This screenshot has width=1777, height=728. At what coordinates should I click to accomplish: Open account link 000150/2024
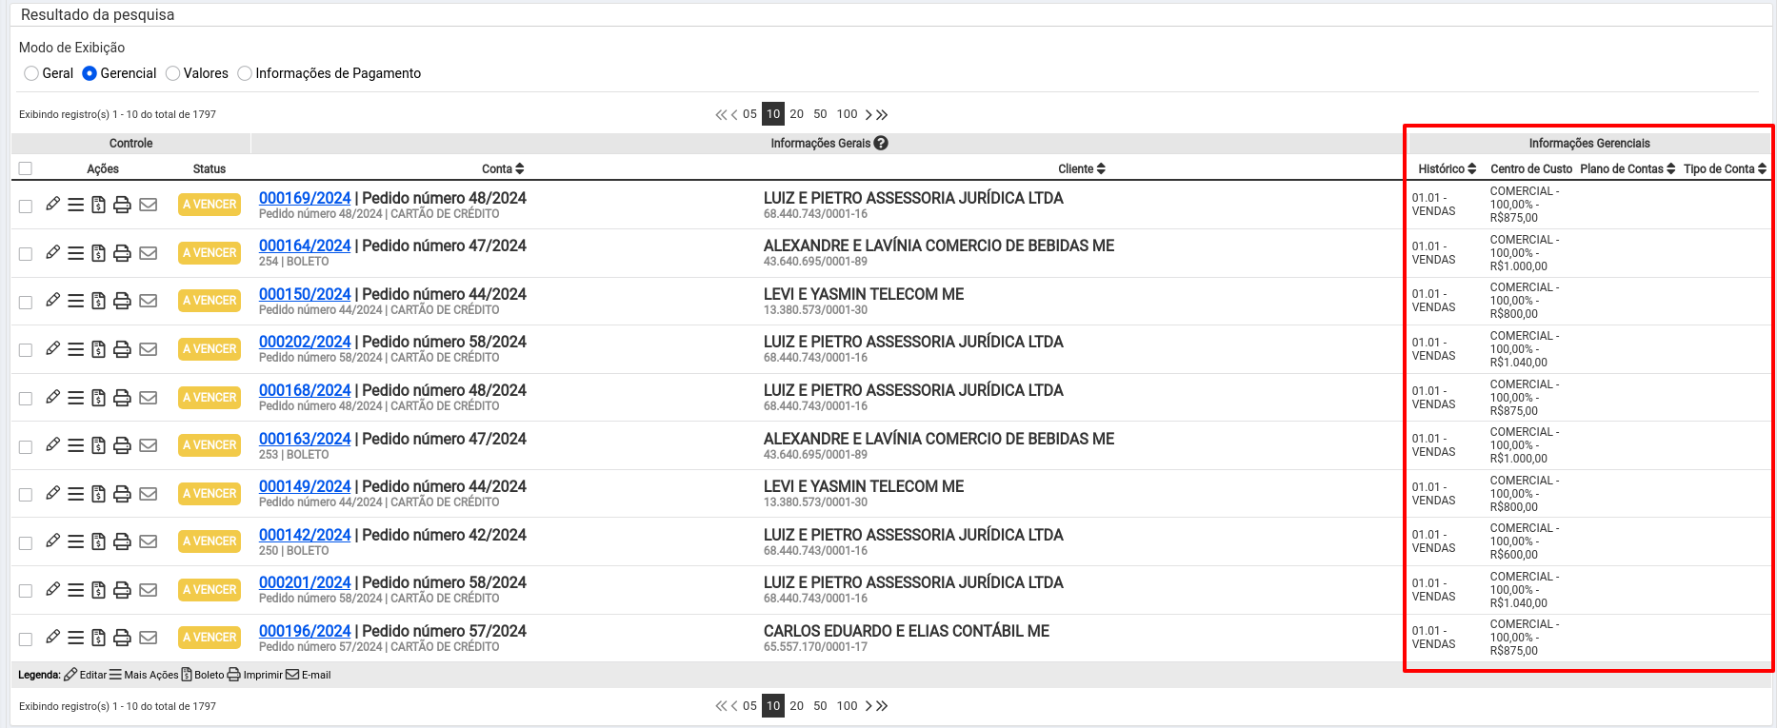[x=305, y=294]
